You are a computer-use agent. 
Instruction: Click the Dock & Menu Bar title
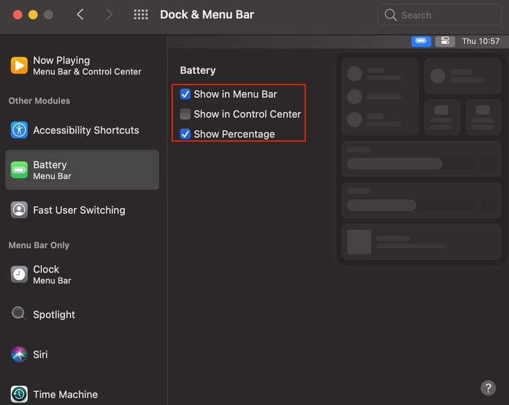pyautogui.click(x=207, y=15)
